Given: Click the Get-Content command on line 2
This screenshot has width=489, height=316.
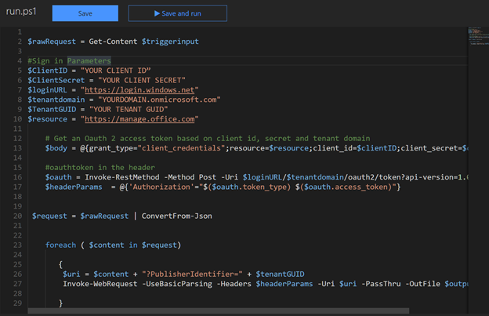Looking at the screenshot, I should 113,42.
